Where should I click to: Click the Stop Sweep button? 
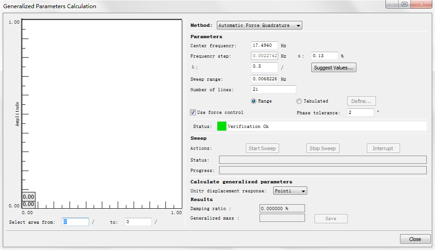[x=323, y=148]
